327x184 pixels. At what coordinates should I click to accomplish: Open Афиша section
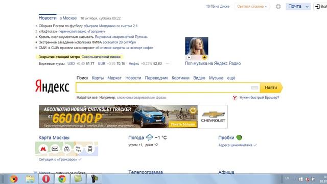(226, 172)
